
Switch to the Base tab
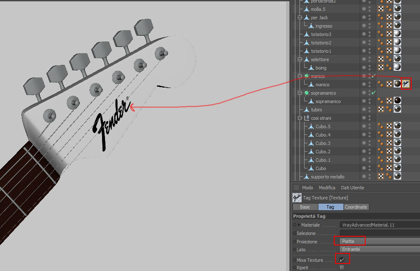305,207
